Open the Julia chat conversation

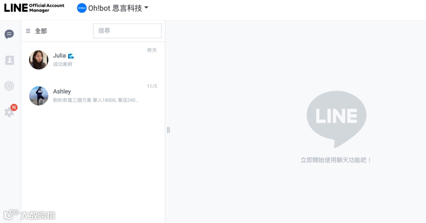click(x=93, y=60)
